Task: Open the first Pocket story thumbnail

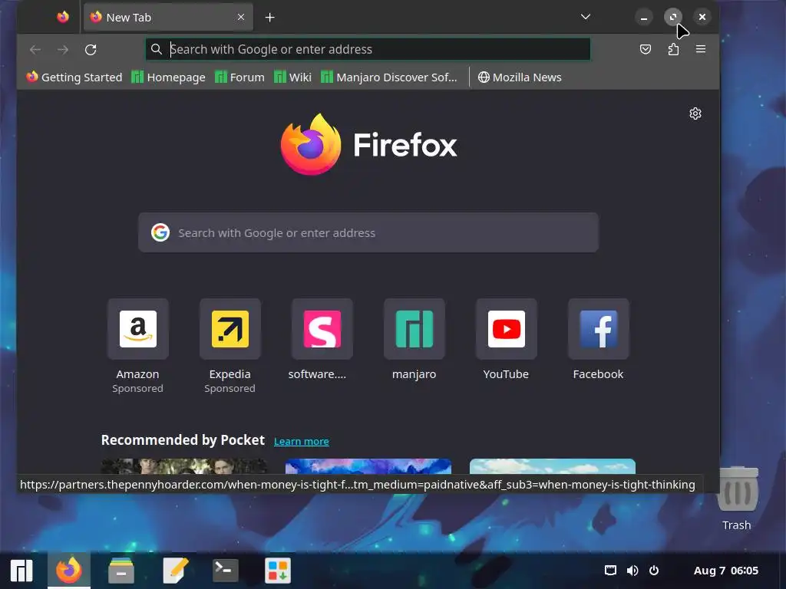Action: coord(184,466)
